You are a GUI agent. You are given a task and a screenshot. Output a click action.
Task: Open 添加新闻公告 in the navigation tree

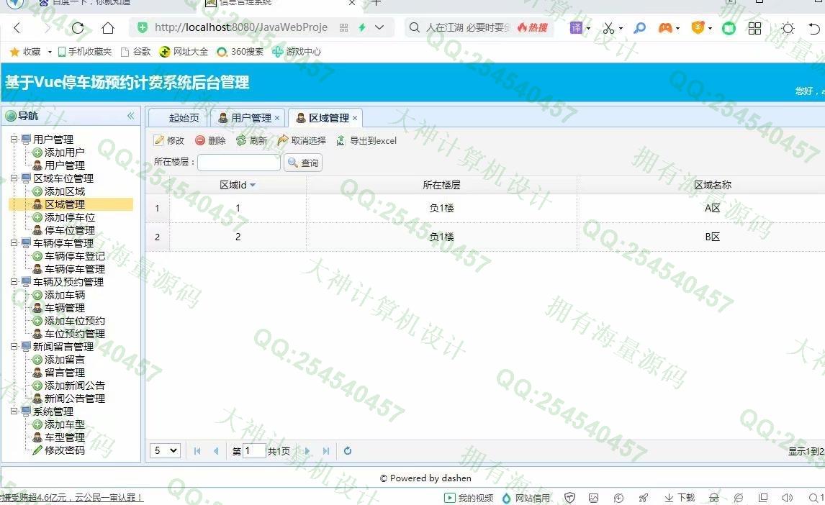(x=74, y=385)
